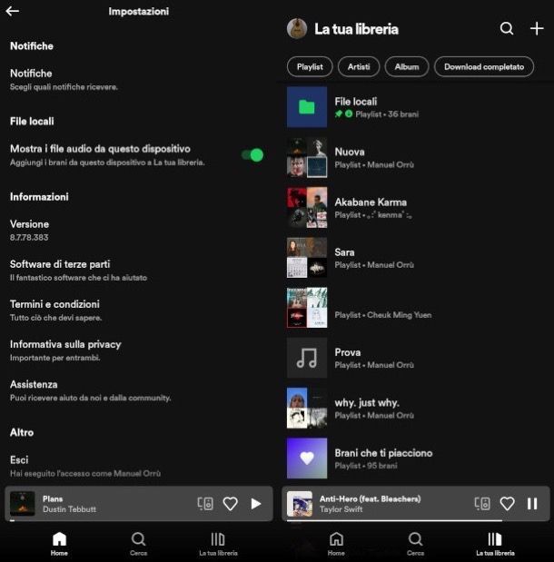The image size is (554, 562).
Task: Tap the Anti-Hero album art thumbnail
Action: [x=300, y=504]
